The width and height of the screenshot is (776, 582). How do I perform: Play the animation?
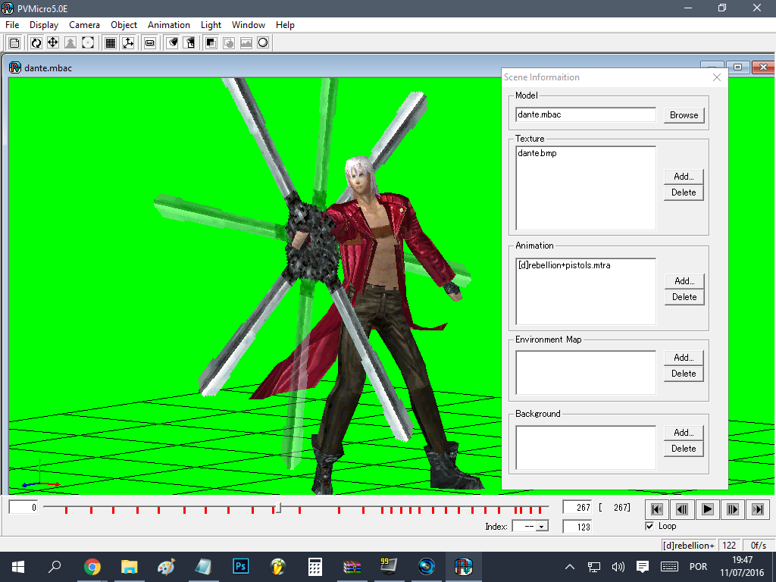pos(707,509)
